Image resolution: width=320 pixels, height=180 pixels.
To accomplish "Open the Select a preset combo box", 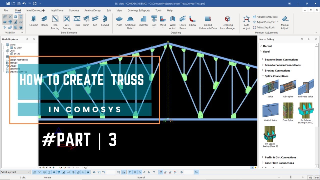I will click(15, 172).
